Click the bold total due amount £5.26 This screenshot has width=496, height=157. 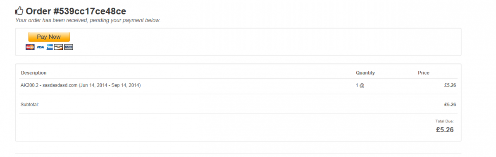[x=445, y=130]
